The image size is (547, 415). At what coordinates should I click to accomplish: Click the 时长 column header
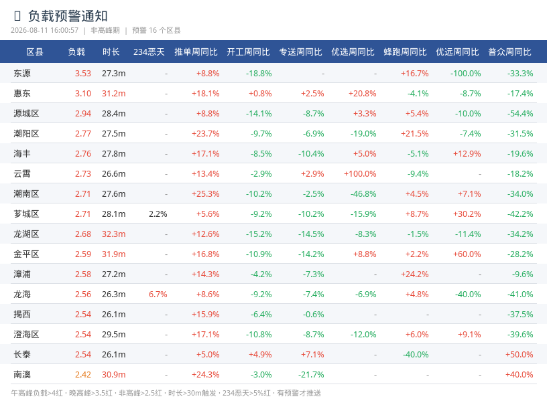(x=111, y=52)
